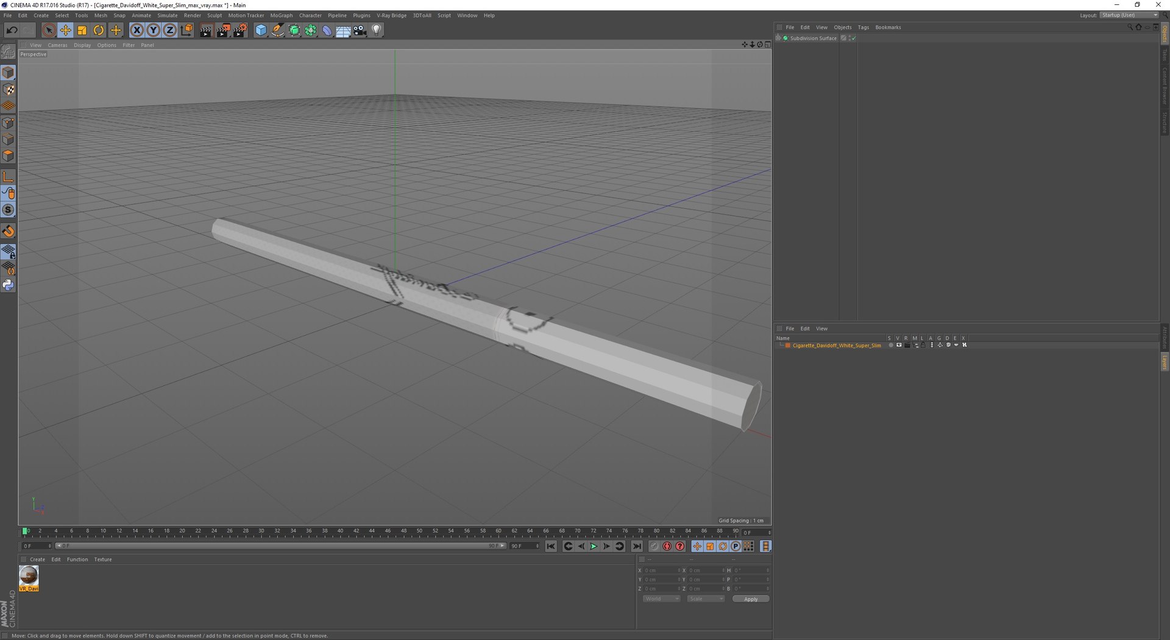This screenshot has width=1170, height=640.
Task: Click the Undo arrow icon
Action: coord(12,30)
